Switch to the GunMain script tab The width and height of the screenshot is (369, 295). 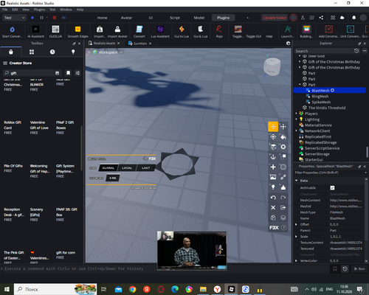point(140,44)
